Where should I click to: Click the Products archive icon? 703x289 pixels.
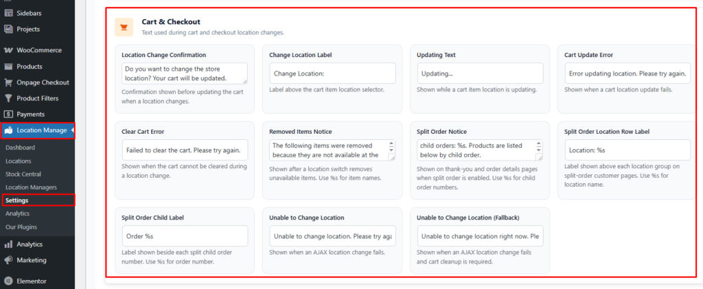[8, 67]
